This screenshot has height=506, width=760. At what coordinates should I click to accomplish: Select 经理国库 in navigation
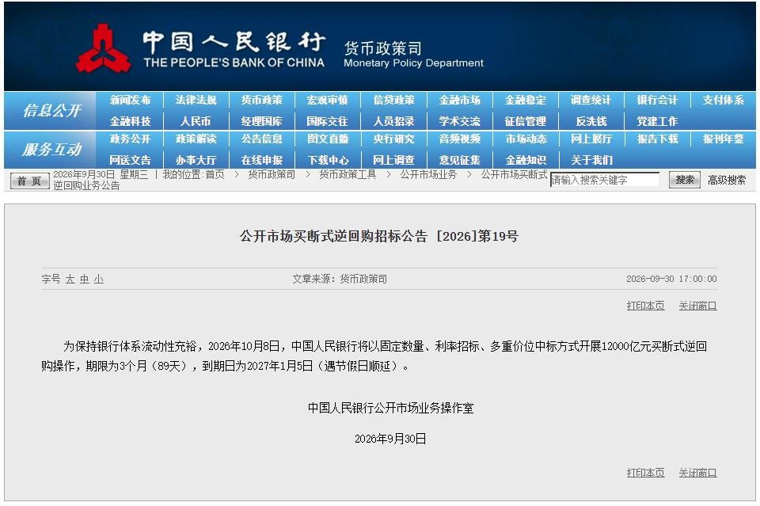(262, 121)
